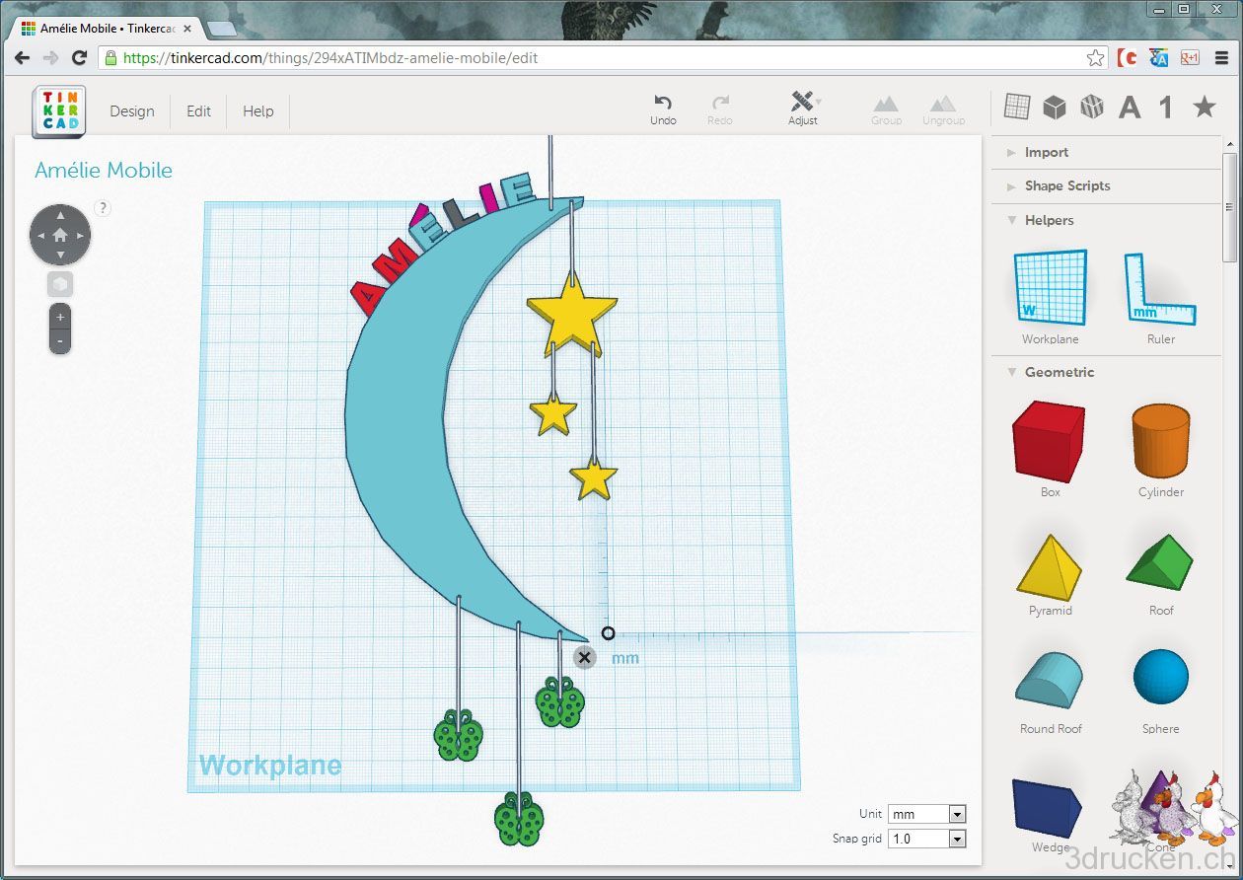Click the Ungroup icon

[x=943, y=104]
